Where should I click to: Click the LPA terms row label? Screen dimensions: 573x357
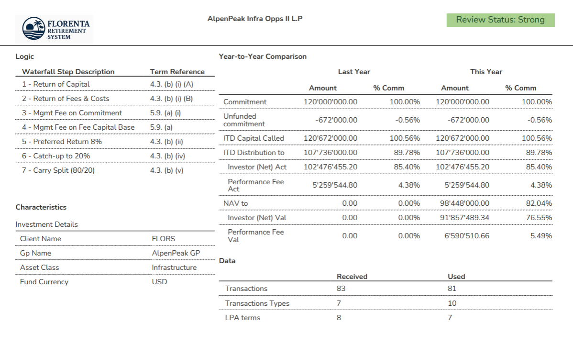point(242,318)
